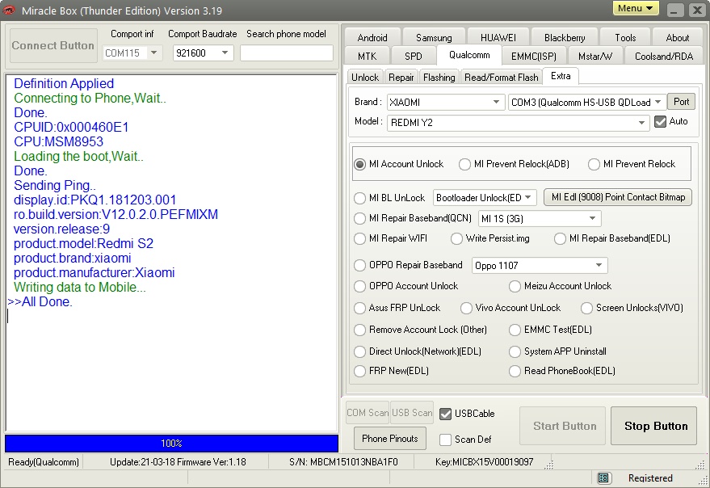Viewport: 710px width, 488px height.
Task: Click the 100% blue progress bar
Action: pos(171,443)
